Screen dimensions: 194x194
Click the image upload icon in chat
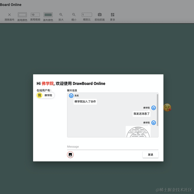click(70, 154)
